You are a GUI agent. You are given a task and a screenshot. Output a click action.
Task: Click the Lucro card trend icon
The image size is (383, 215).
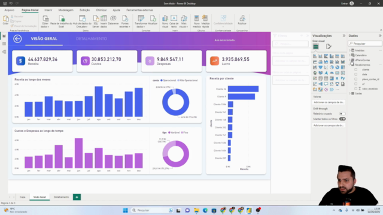coord(214,61)
